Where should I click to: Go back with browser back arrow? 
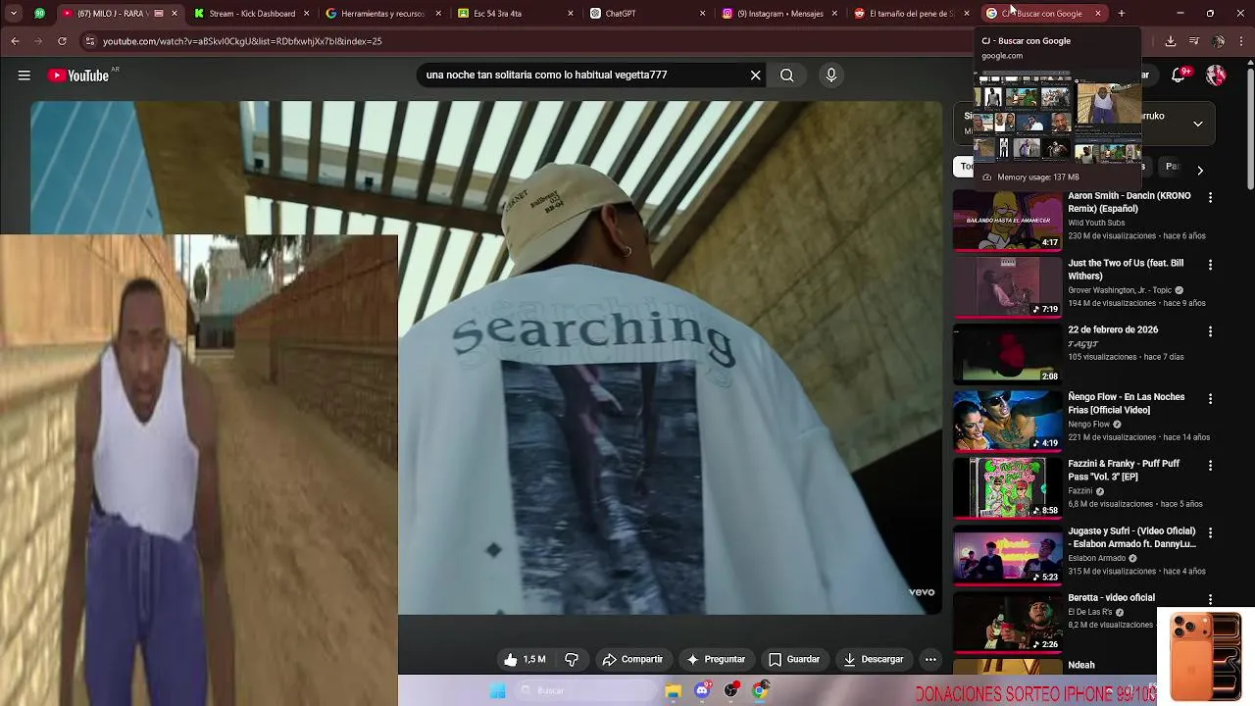(15, 41)
